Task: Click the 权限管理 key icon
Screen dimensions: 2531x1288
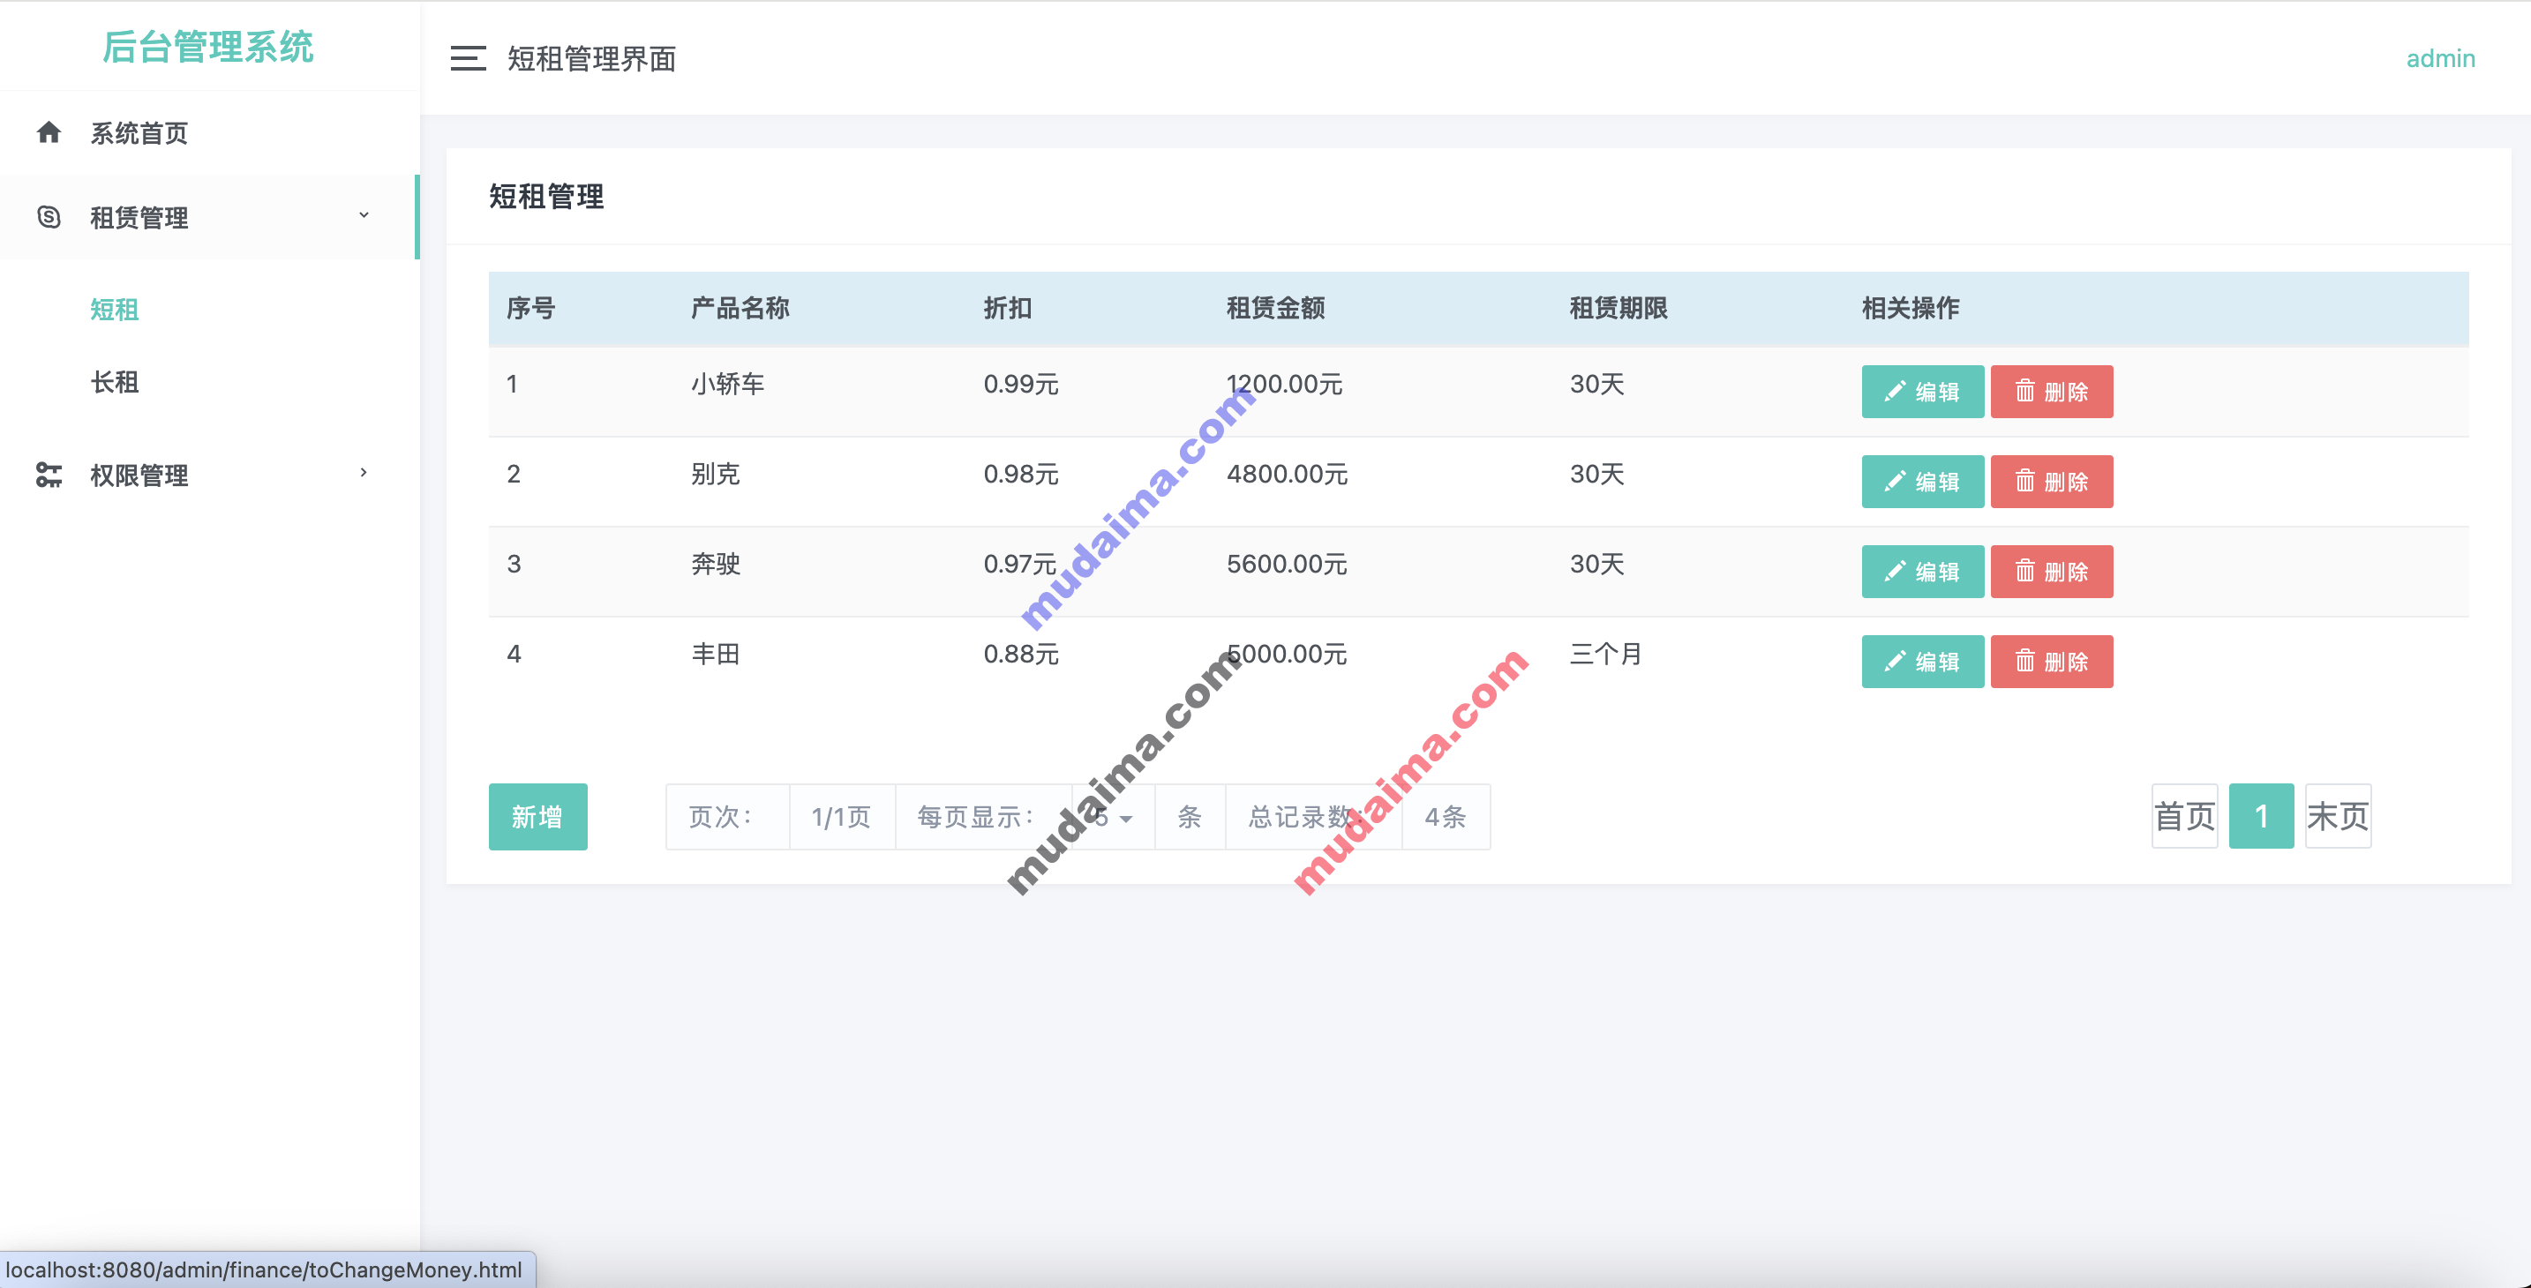Action: (x=49, y=476)
